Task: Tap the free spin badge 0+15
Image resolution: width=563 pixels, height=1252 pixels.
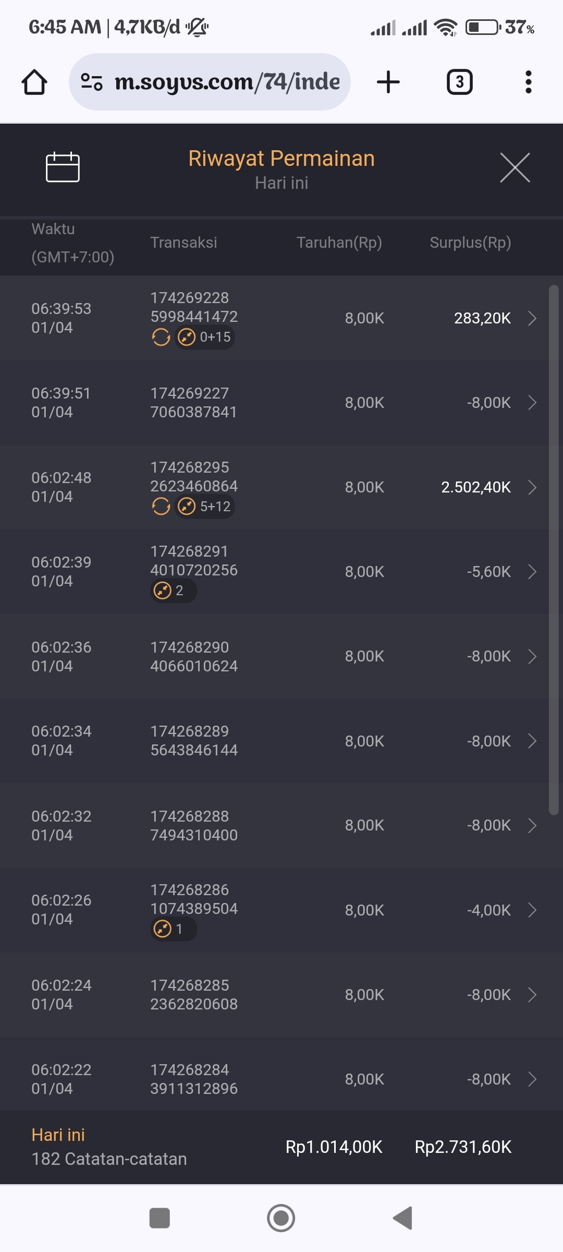Action: pyautogui.click(x=205, y=338)
